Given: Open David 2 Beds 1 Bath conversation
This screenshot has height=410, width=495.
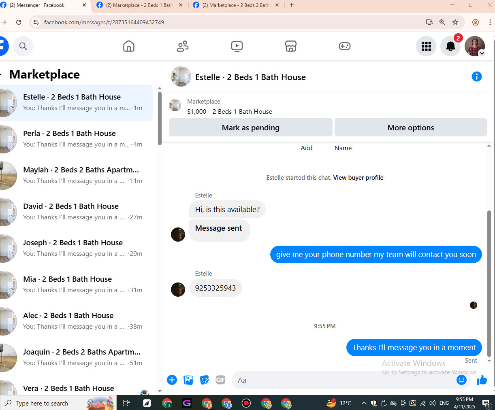Looking at the screenshot, I should pos(76,212).
